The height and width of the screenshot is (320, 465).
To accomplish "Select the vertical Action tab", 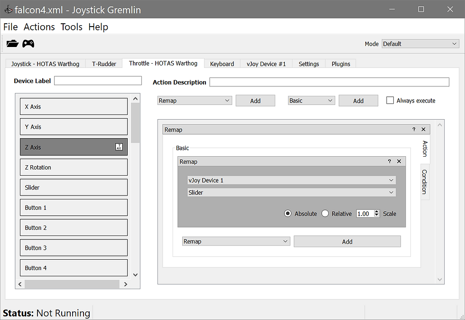I will 425,149.
